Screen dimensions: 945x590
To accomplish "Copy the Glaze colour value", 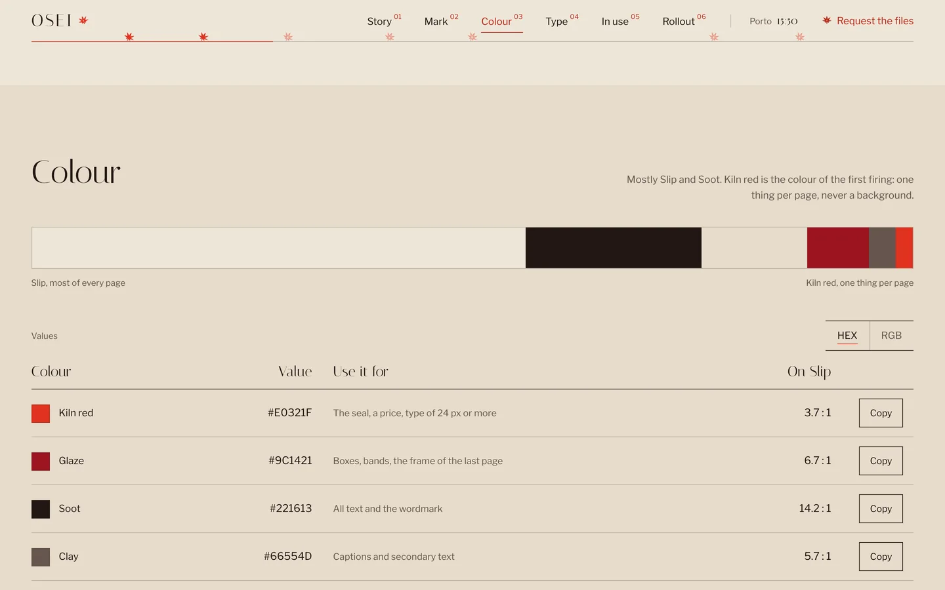I will tap(881, 461).
